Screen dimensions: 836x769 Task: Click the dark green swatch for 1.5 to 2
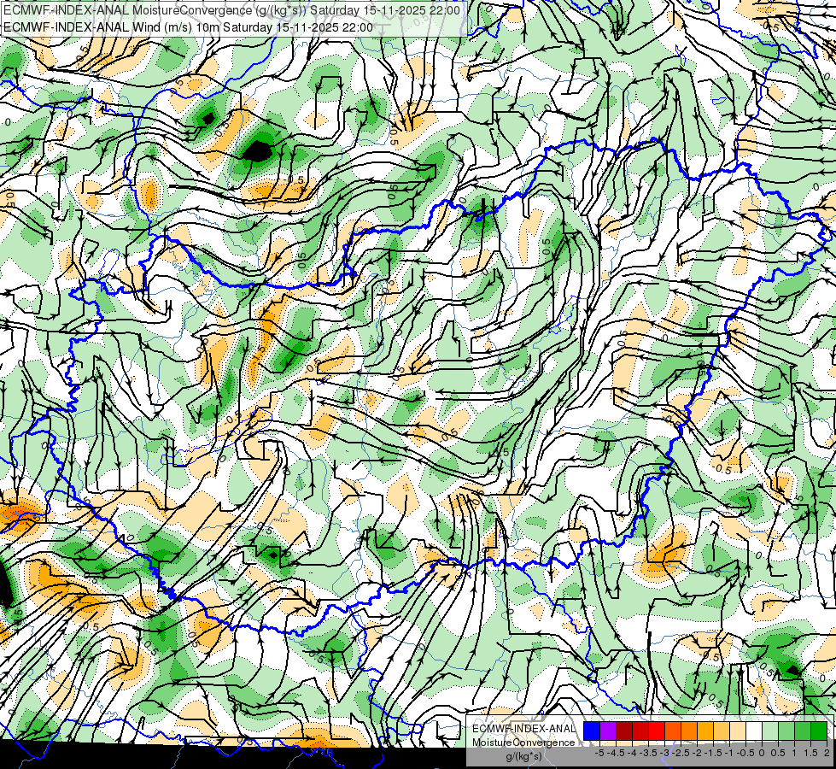coord(819,731)
